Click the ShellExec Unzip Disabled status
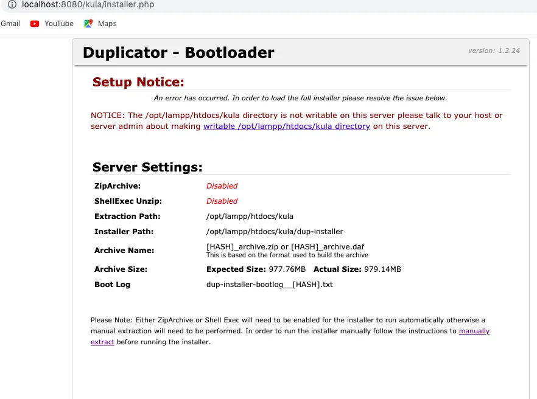Screen dimensions: 537x399 point(222,201)
